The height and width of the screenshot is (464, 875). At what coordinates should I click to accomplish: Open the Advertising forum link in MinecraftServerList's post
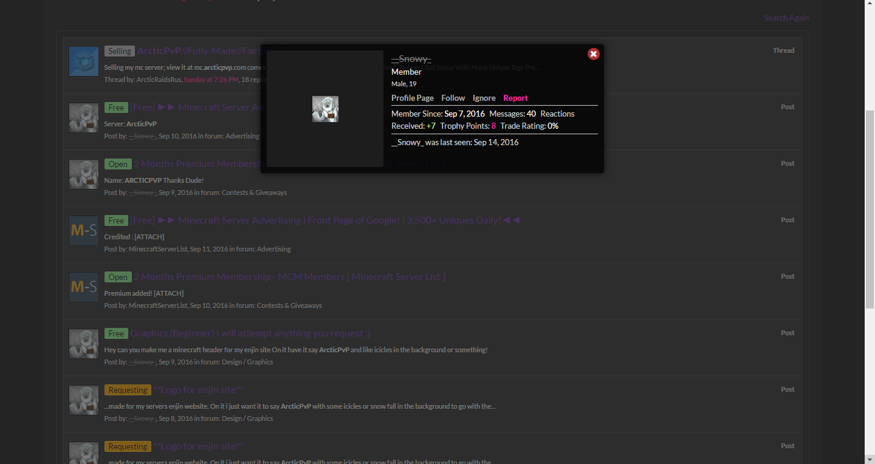273,249
